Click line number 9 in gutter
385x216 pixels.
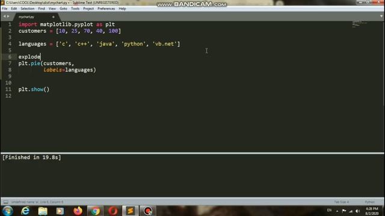10,76
